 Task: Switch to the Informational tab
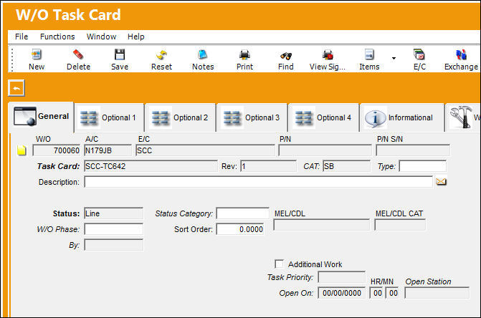[402, 118]
